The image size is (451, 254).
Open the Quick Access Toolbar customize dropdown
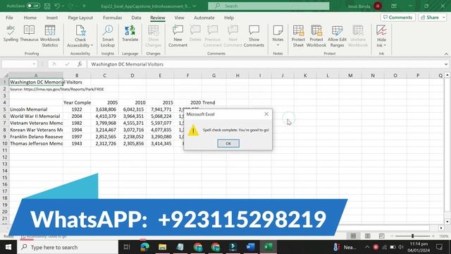pyautogui.click(x=84, y=6)
